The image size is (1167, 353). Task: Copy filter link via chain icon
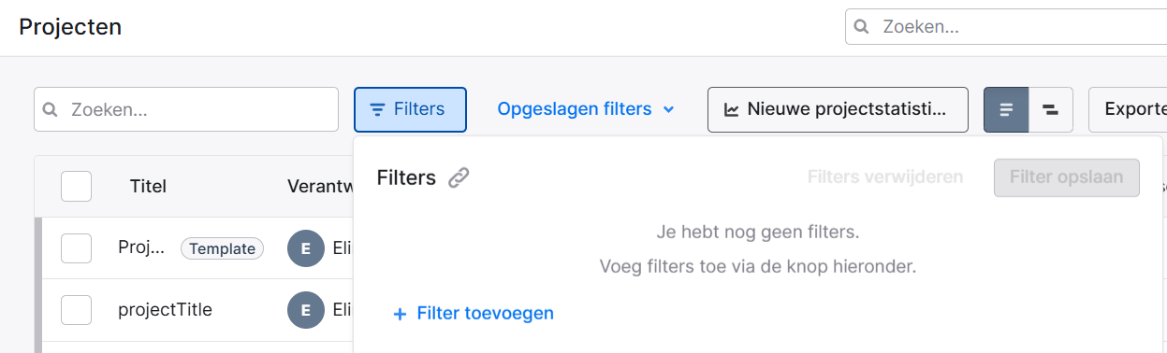(x=459, y=178)
